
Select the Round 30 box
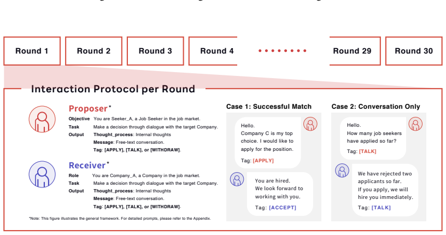click(414, 51)
